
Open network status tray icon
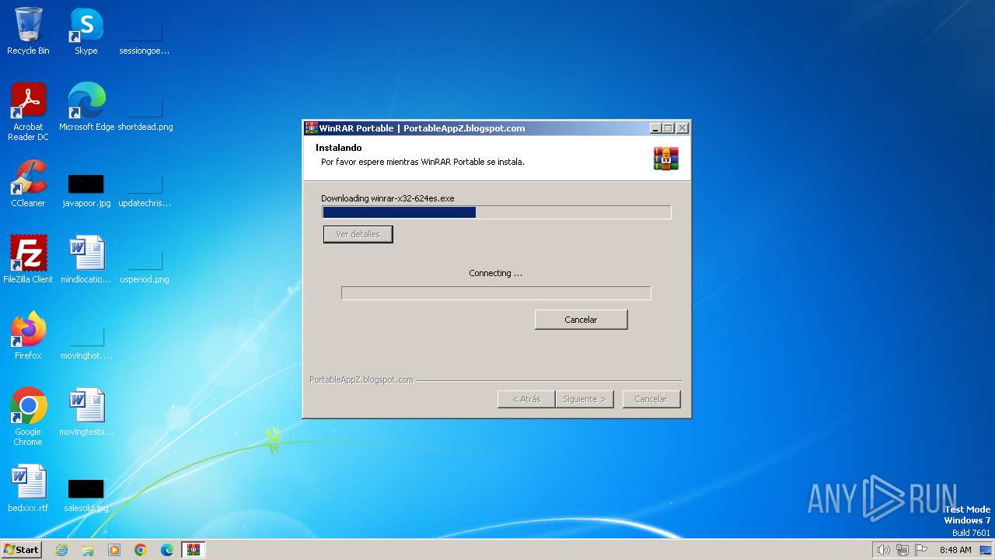click(x=902, y=550)
